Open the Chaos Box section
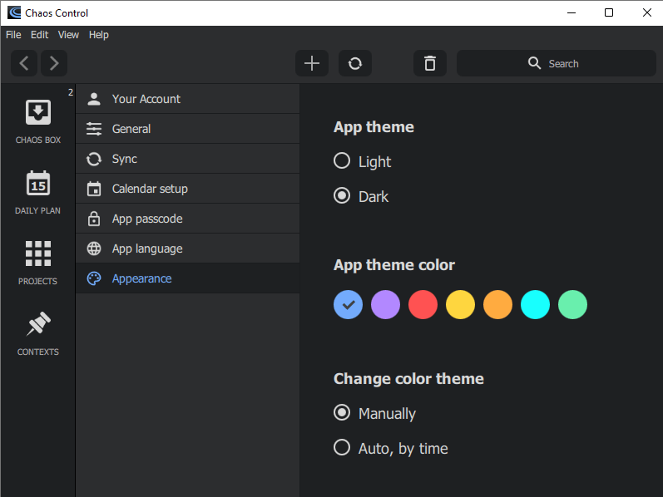This screenshot has width=663, height=497. pos(38,121)
